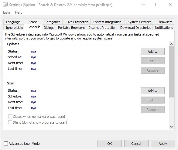Open the Tasks menu
Screen dimensions: 178x150
click(7, 12)
